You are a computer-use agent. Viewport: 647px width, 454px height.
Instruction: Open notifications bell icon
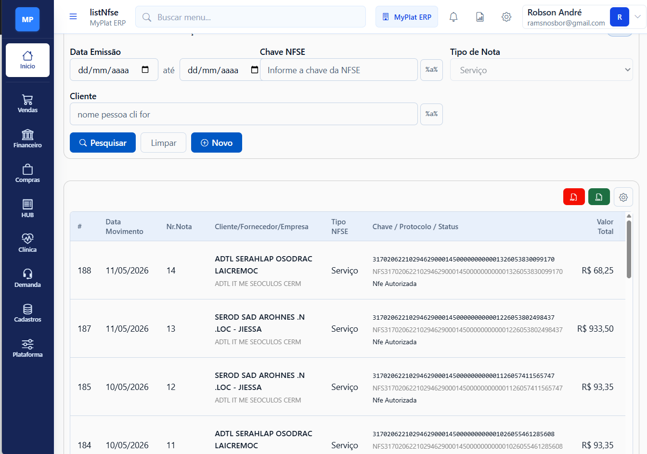(x=453, y=17)
